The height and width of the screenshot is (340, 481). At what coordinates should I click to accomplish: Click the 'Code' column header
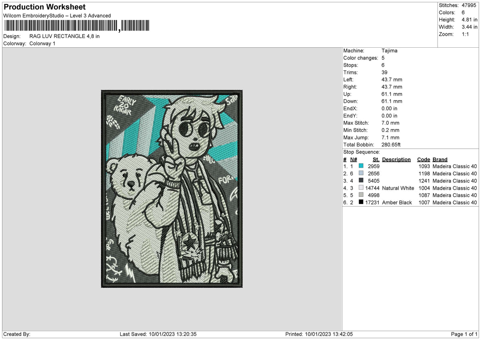423,159
